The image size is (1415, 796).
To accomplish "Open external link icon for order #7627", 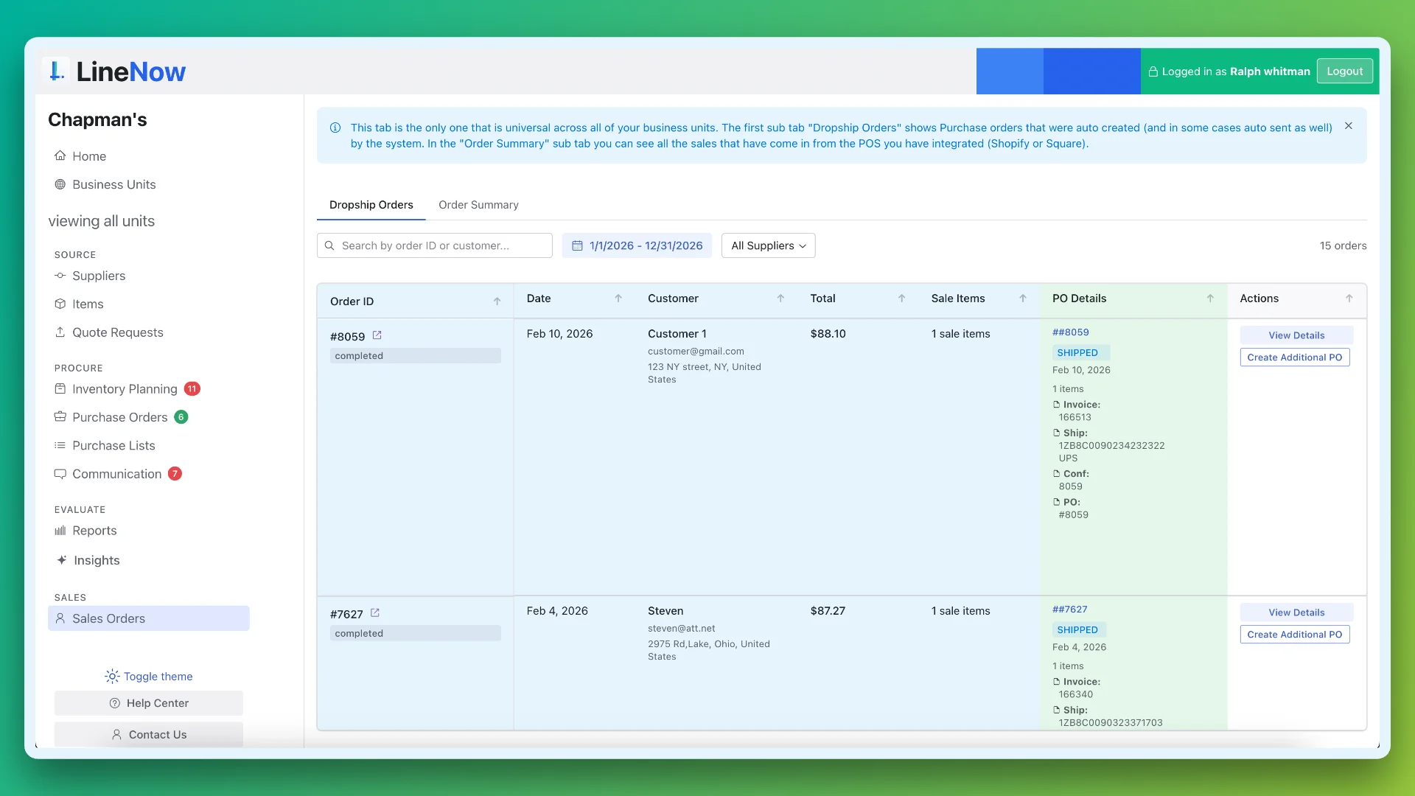I will 375,613.
